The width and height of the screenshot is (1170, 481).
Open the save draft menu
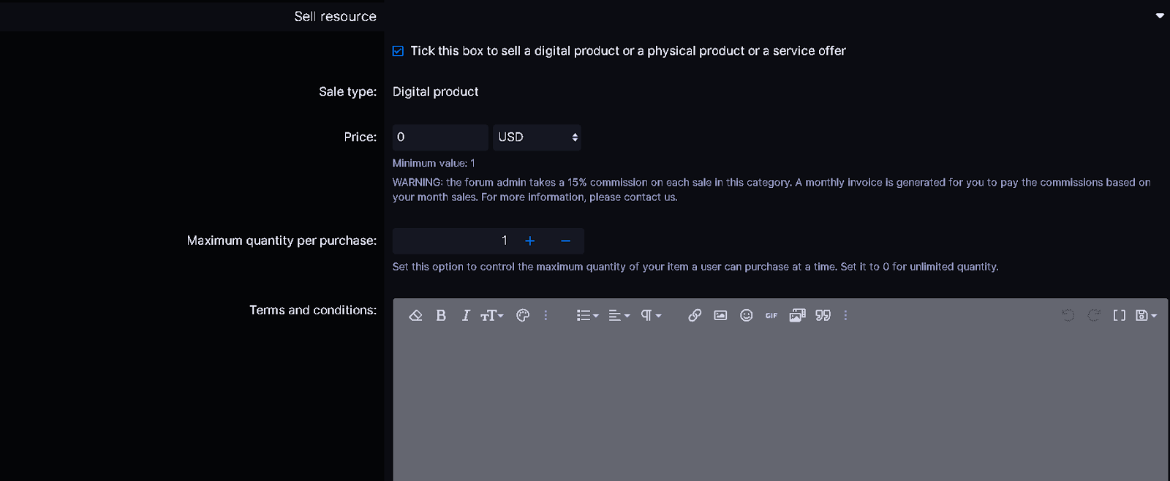pos(1145,316)
